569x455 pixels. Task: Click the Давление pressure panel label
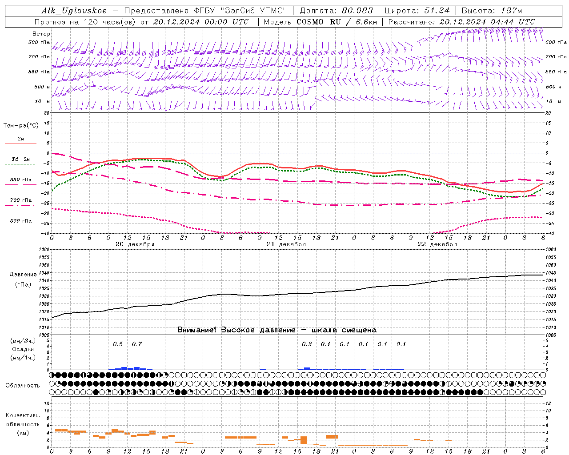23,274
